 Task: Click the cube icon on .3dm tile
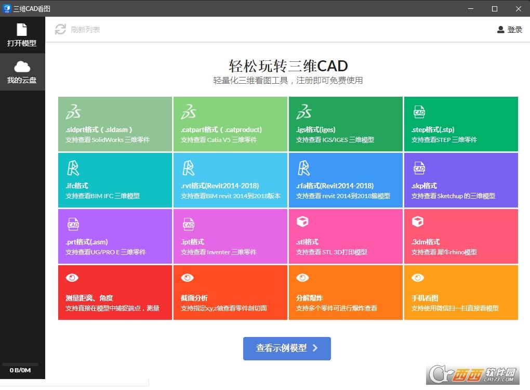pyautogui.click(x=418, y=222)
